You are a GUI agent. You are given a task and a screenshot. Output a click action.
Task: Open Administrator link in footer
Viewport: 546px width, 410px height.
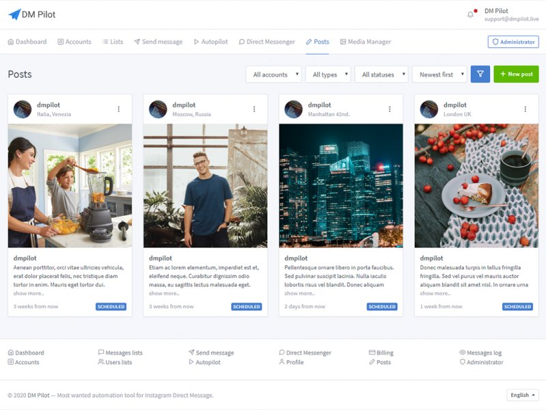[482, 362]
